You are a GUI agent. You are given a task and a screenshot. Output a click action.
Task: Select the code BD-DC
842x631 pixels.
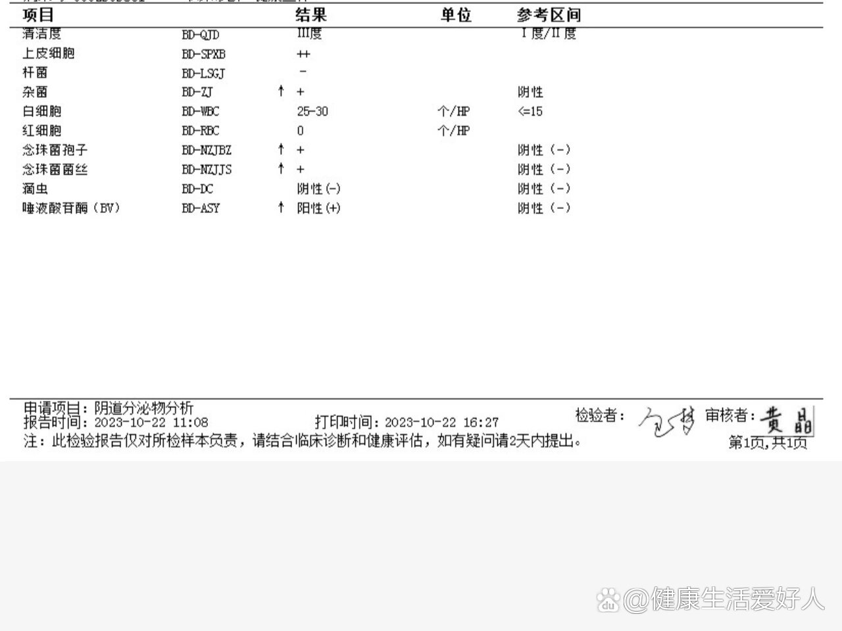pos(197,189)
